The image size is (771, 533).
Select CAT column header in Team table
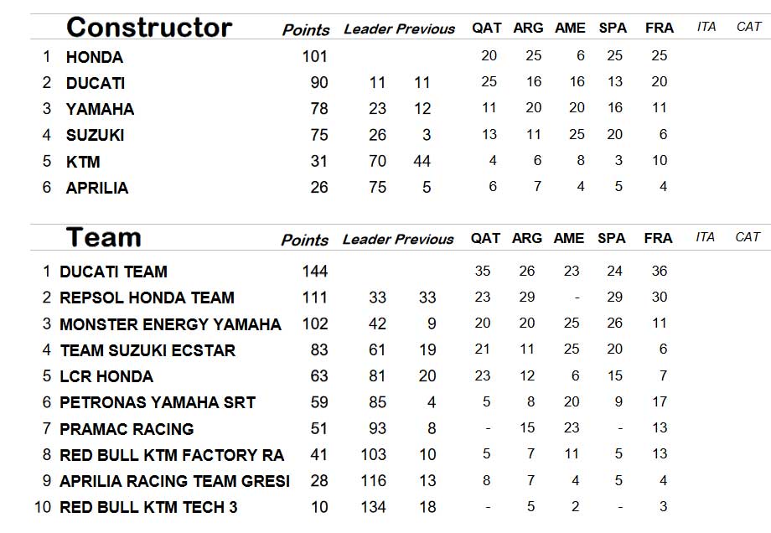[x=748, y=237]
